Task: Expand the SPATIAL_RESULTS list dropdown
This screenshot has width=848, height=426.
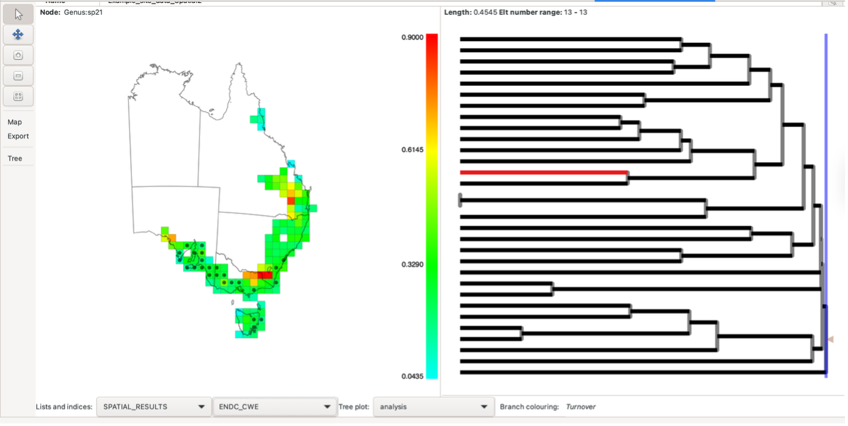Action: click(x=153, y=406)
